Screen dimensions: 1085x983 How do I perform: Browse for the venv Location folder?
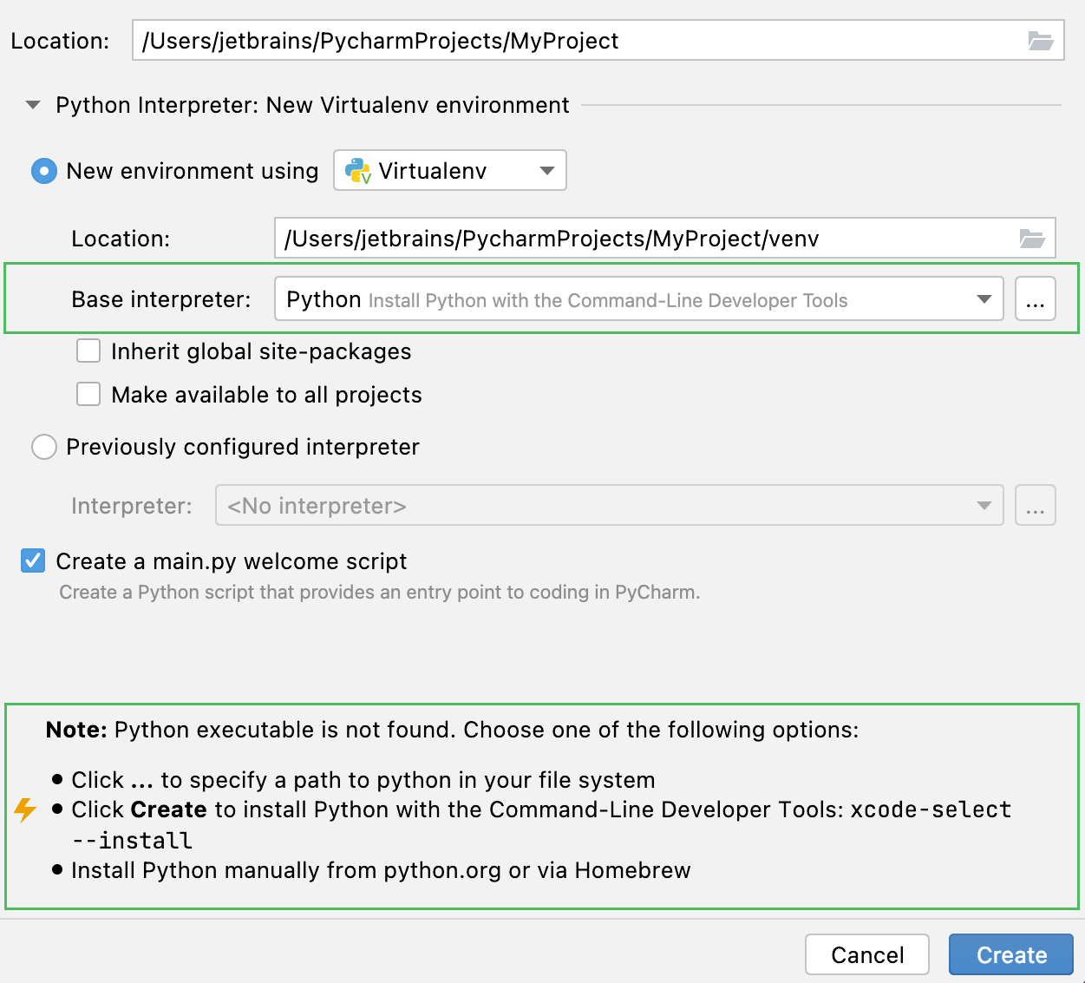[x=1032, y=239]
